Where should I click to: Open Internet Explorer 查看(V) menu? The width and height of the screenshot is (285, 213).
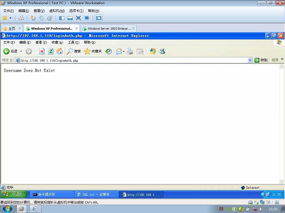pos(41,42)
